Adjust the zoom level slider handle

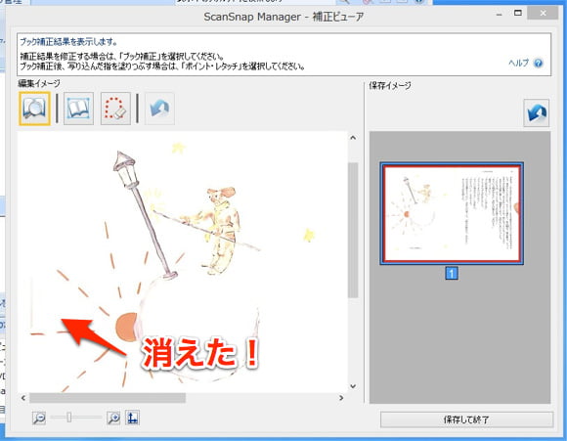pos(69,418)
